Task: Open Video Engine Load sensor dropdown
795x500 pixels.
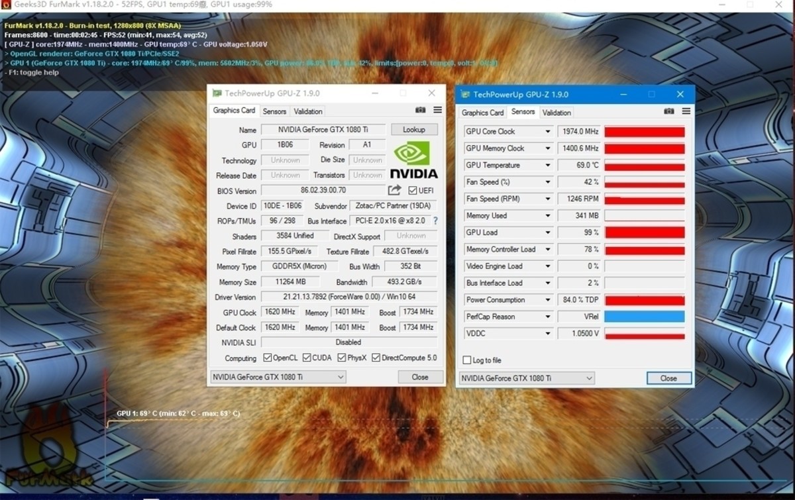Action: tap(547, 266)
